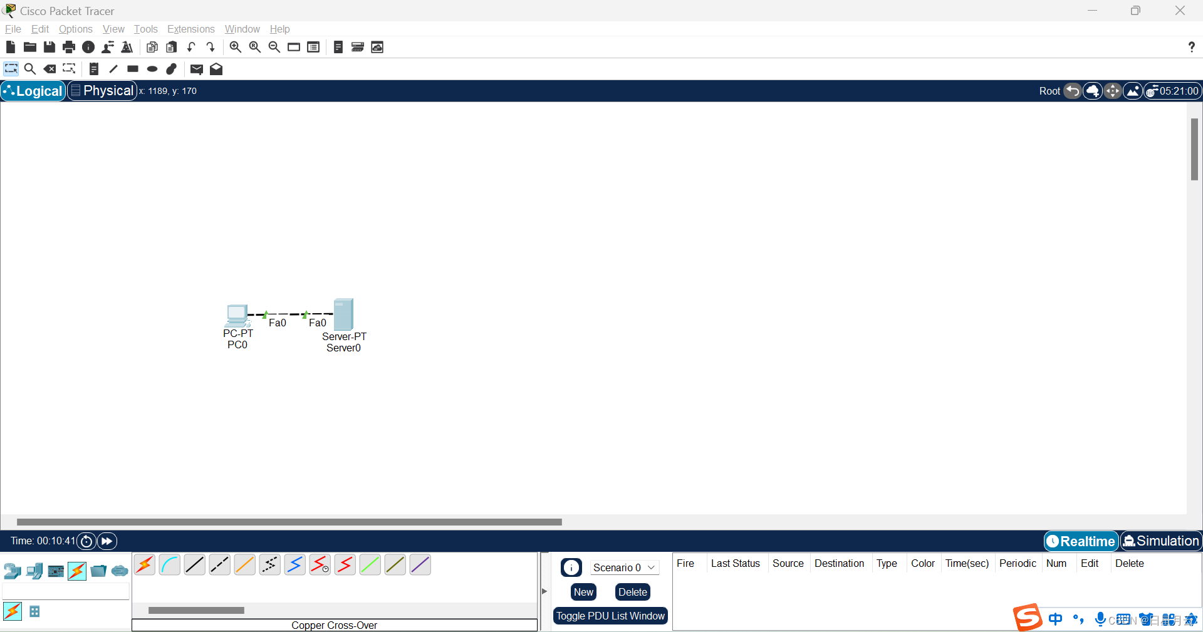The image size is (1203, 632).
Task: Choose the Fiber orange cable
Action: tap(245, 565)
